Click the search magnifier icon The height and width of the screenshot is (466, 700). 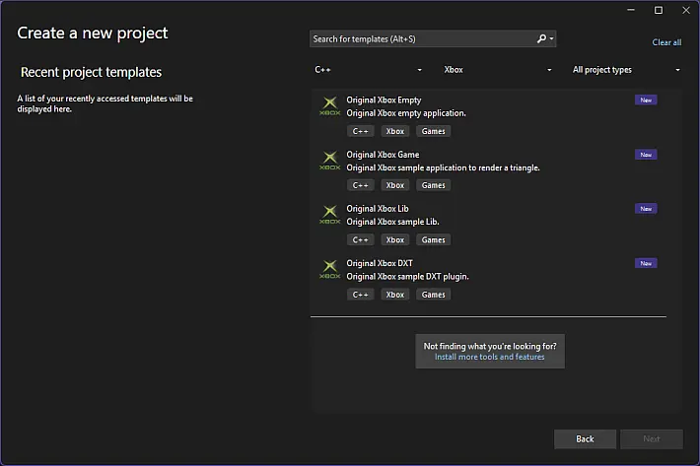click(x=541, y=38)
